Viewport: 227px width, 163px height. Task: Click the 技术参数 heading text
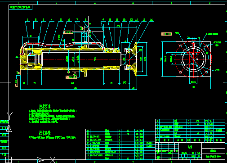45,133
